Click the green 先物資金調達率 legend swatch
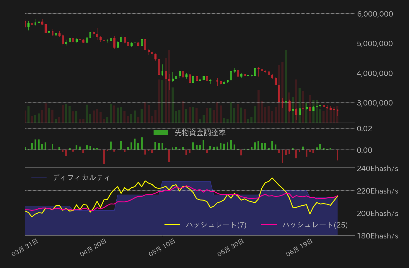 click(x=161, y=133)
